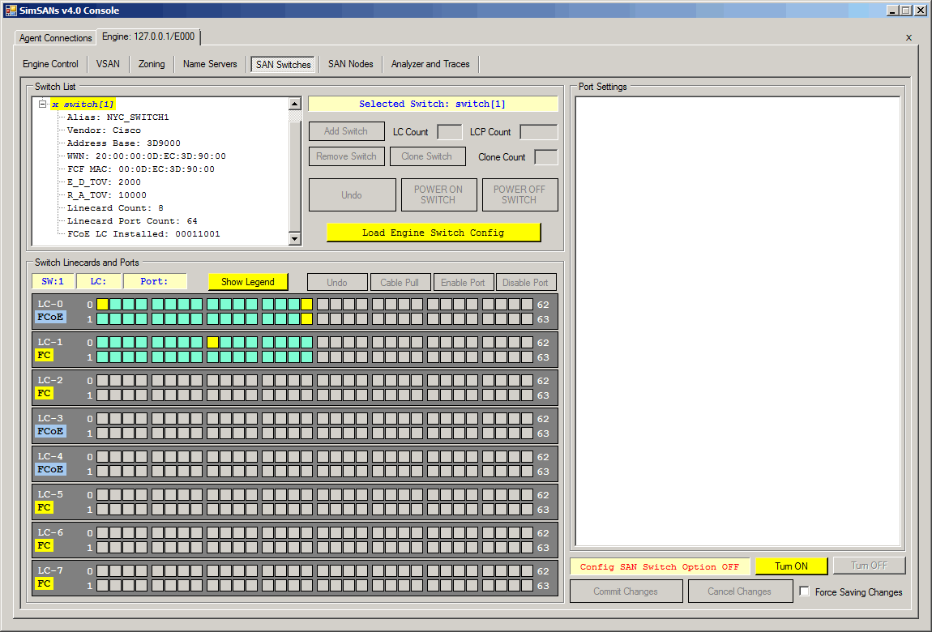
Task: Select the yellow port in LC-1 row 0
Action: click(x=212, y=343)
